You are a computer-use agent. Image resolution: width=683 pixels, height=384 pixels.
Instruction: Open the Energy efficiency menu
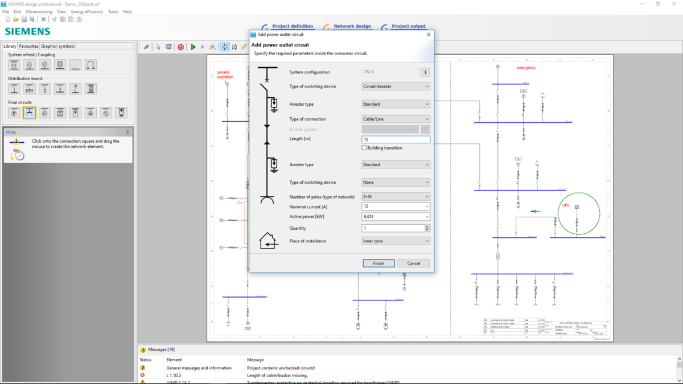[x=87, y=11]
